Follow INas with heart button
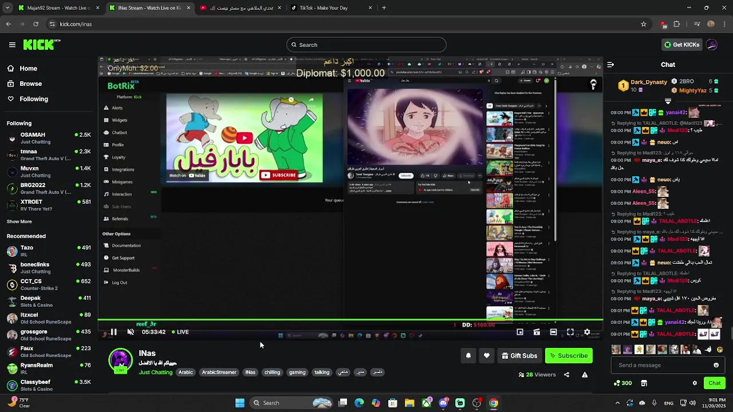The image size is (733, 412). click(x=487, y=356)
